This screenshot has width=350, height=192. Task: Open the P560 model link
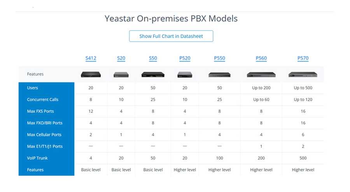pyautogui.click(x=261, y=58)
